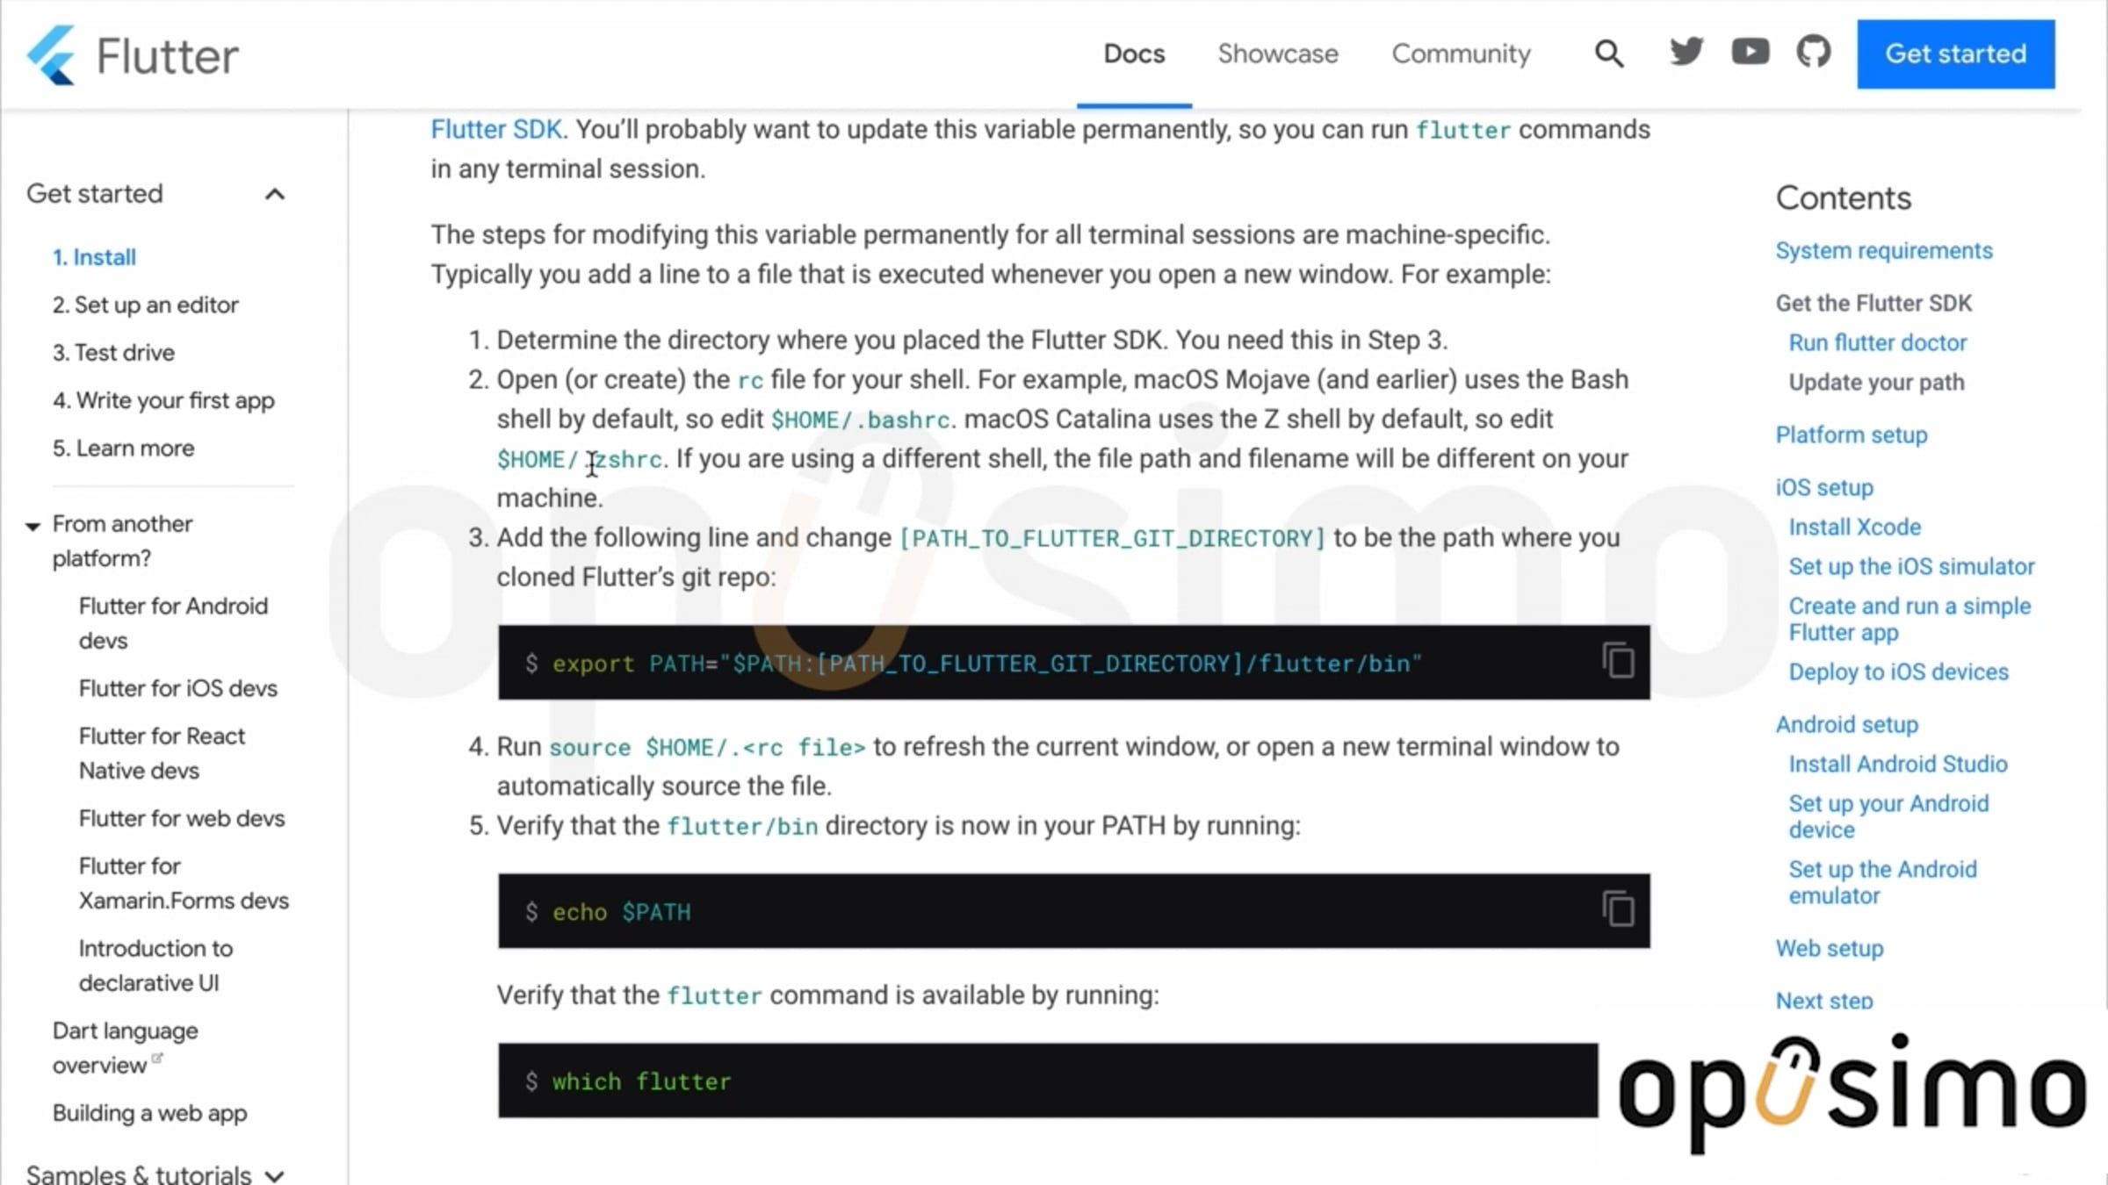Image resolution: width=2108 pixels, height=1185 pixels.
Task: Copy the echo $PATH command
Action: click(x=1618, y=909)
